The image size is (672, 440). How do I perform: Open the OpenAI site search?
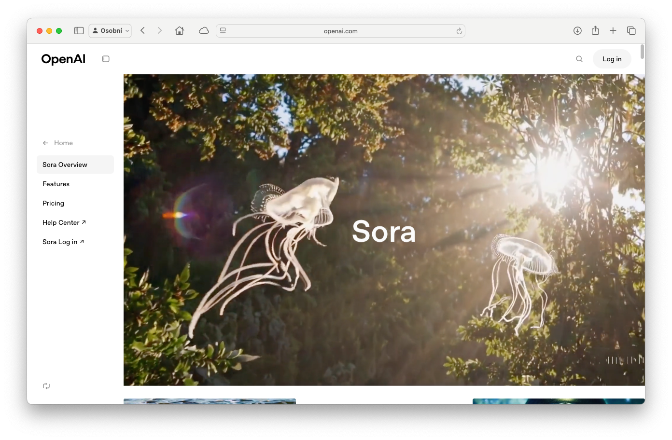579,59
